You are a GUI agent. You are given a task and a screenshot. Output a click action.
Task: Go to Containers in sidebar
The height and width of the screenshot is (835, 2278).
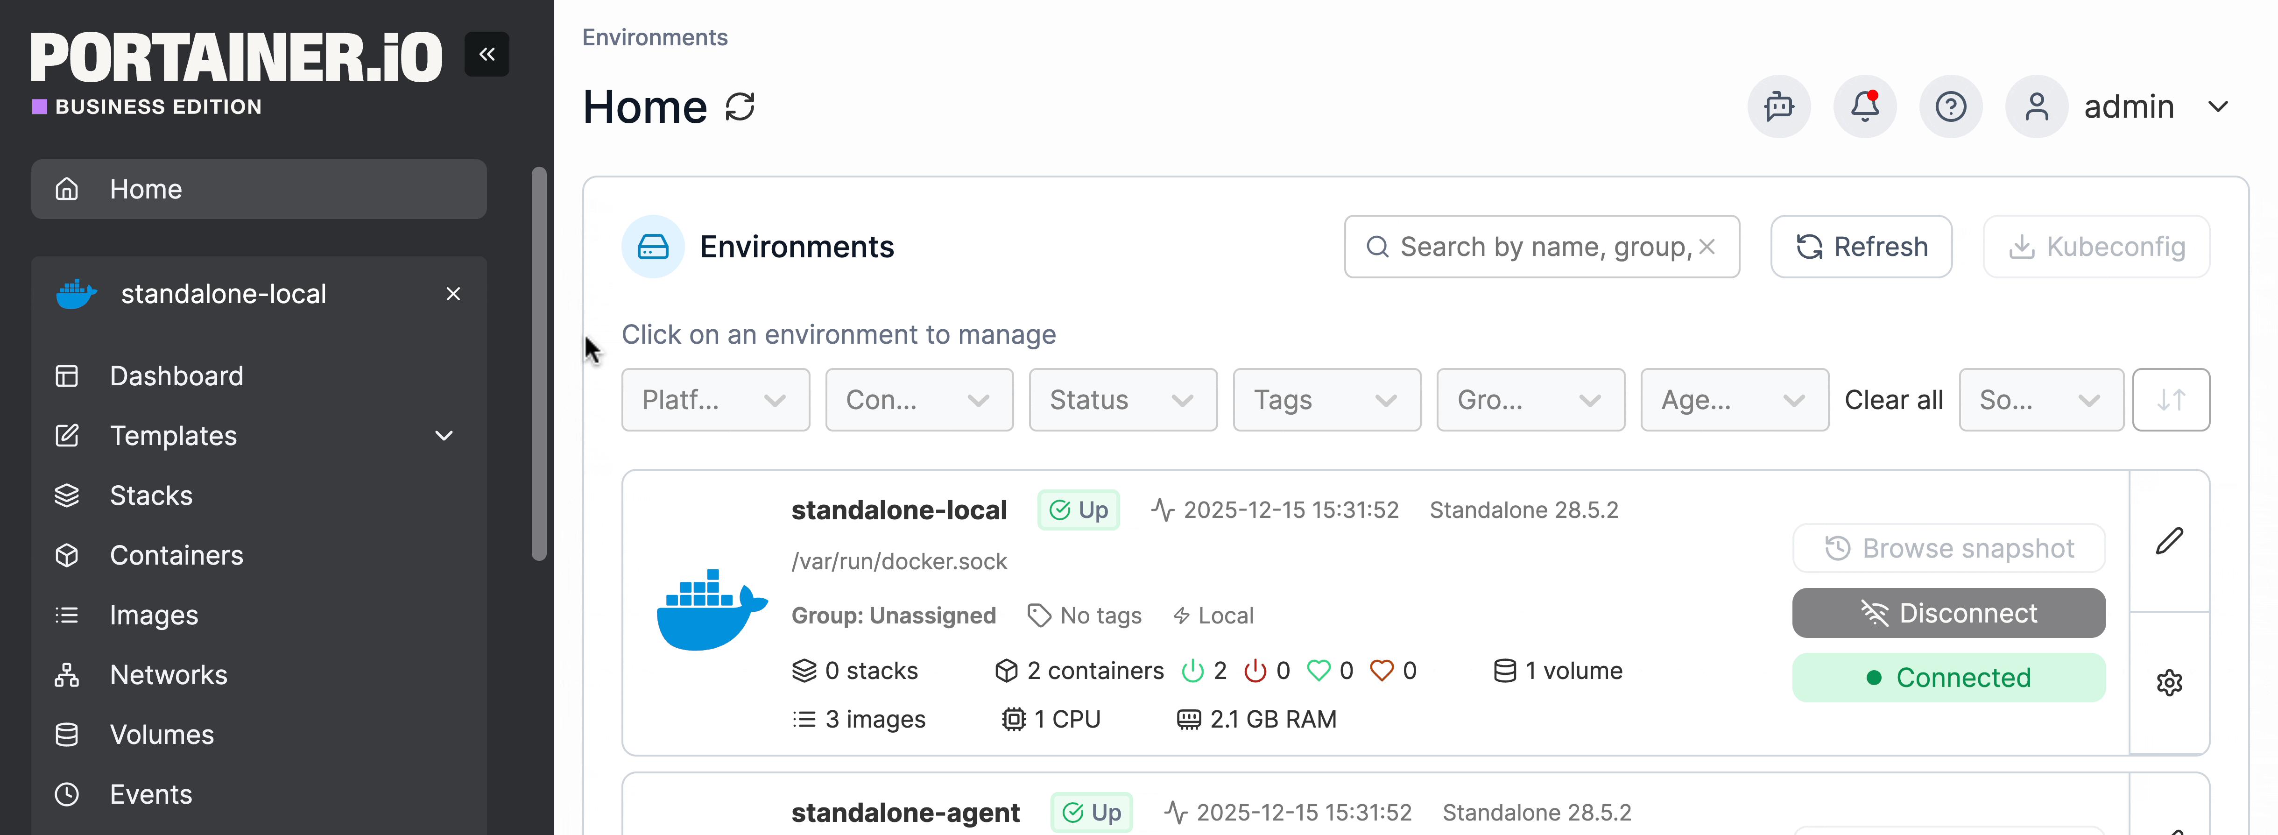pos(176,555)
